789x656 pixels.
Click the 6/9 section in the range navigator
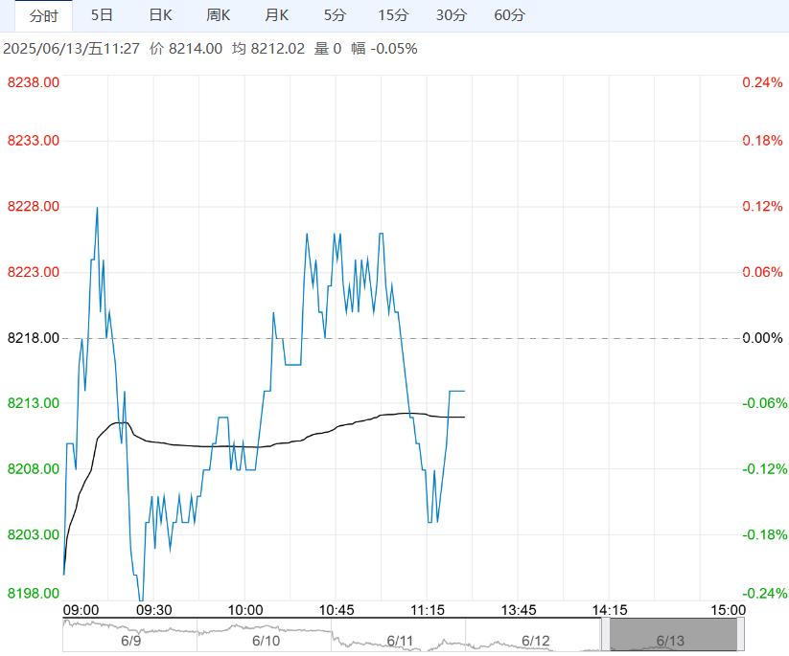click(130, 639)
